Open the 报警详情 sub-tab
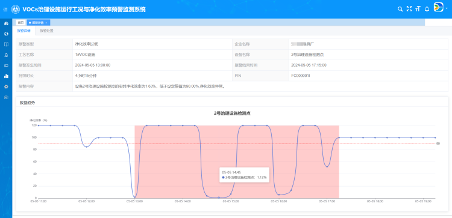Image resolution: width=452 pixels, height=218 pixels. point(24,31)
